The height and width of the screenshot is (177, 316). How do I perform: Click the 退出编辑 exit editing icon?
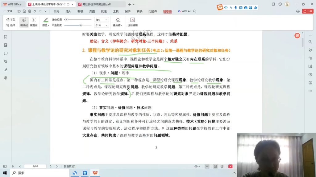pyautogui.click(x=133, y=22)
